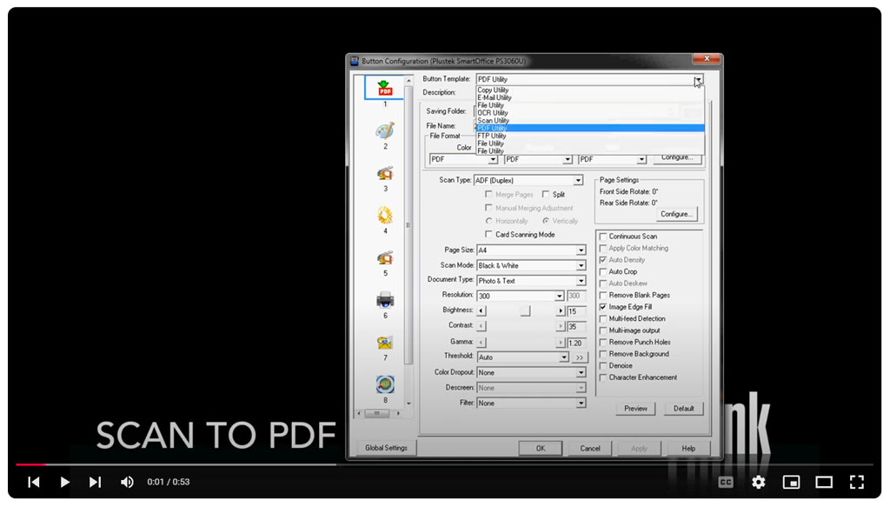890x507 pixels.
Task: Select button 8 round icon
Action: tap(385, 384)
